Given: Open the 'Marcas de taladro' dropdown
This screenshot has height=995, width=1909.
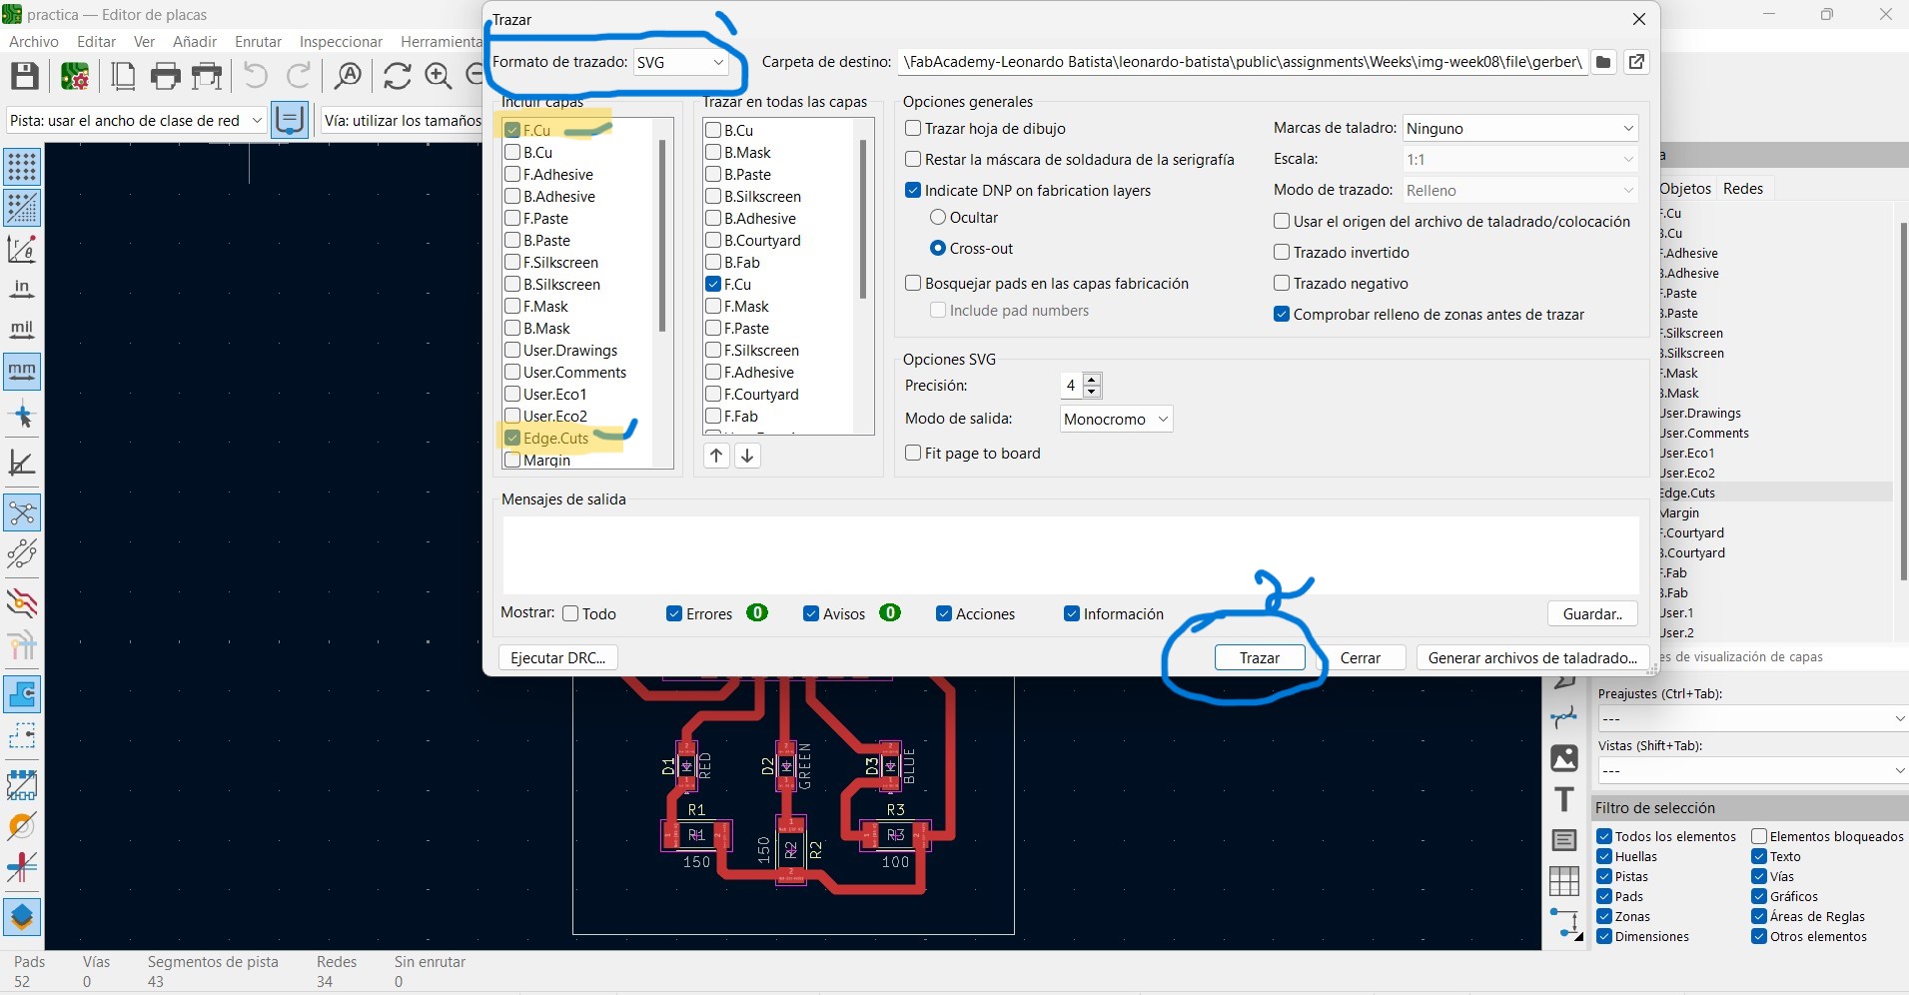Looking at the screenshot, I should 1520,128.
